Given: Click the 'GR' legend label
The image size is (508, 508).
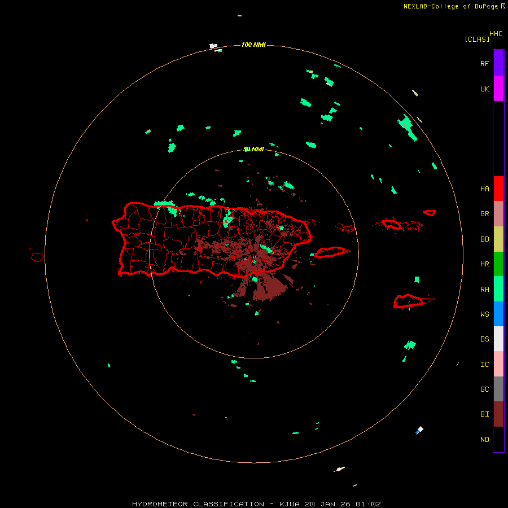Looking at the screenshot, I should [x=484, y=214].
